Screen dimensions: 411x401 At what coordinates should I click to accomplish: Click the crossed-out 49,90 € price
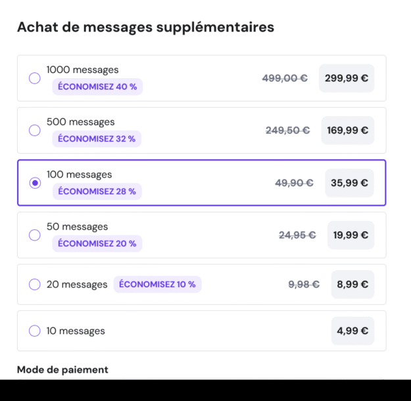(294, 183)
